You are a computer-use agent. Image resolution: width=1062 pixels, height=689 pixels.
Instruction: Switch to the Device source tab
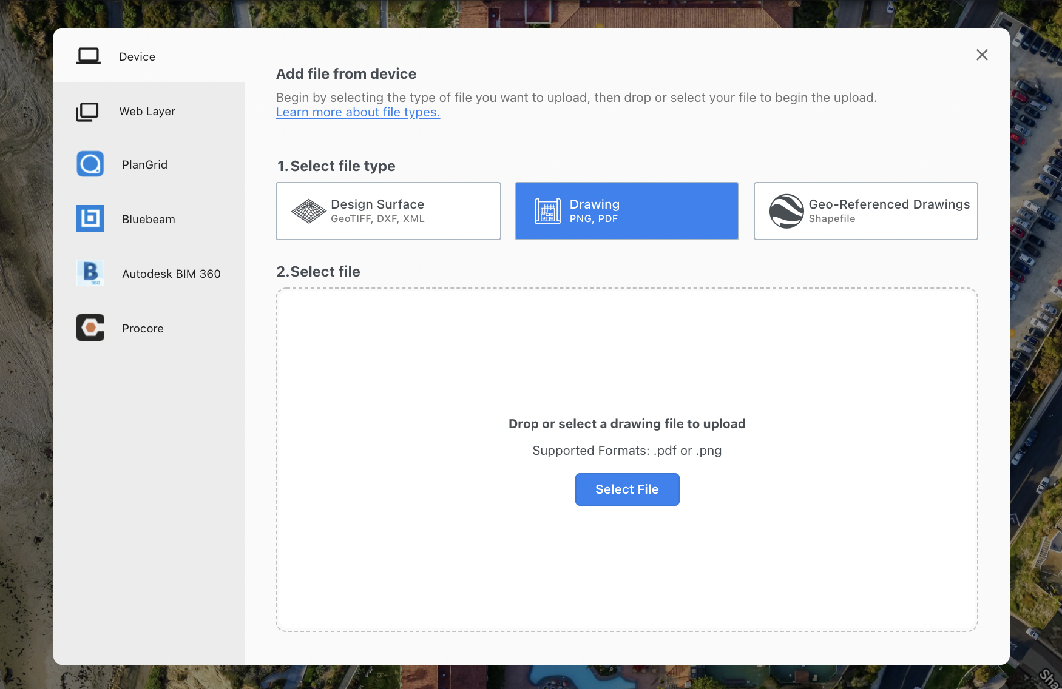[149, 56]
